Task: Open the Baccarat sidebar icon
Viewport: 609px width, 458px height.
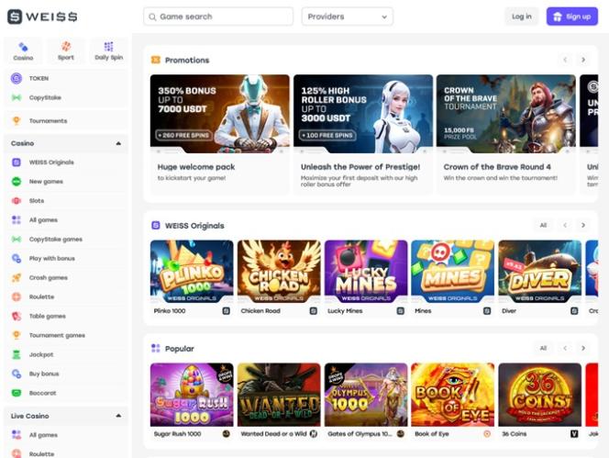Action: (x=16, y=393)
